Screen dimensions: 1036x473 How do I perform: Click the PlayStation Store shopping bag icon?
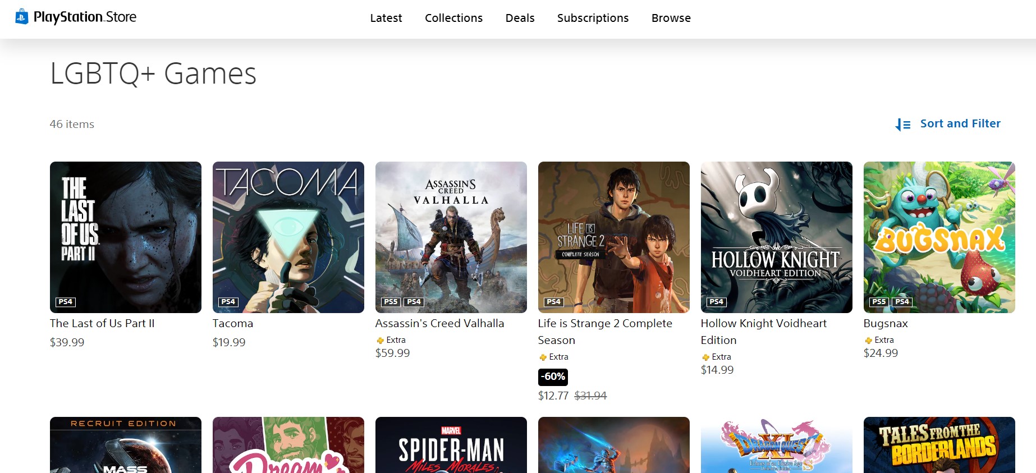pos(21,17)
